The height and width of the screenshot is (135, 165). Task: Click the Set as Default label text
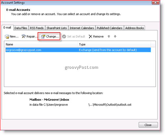pyautogui.click(x=76, y=36)
